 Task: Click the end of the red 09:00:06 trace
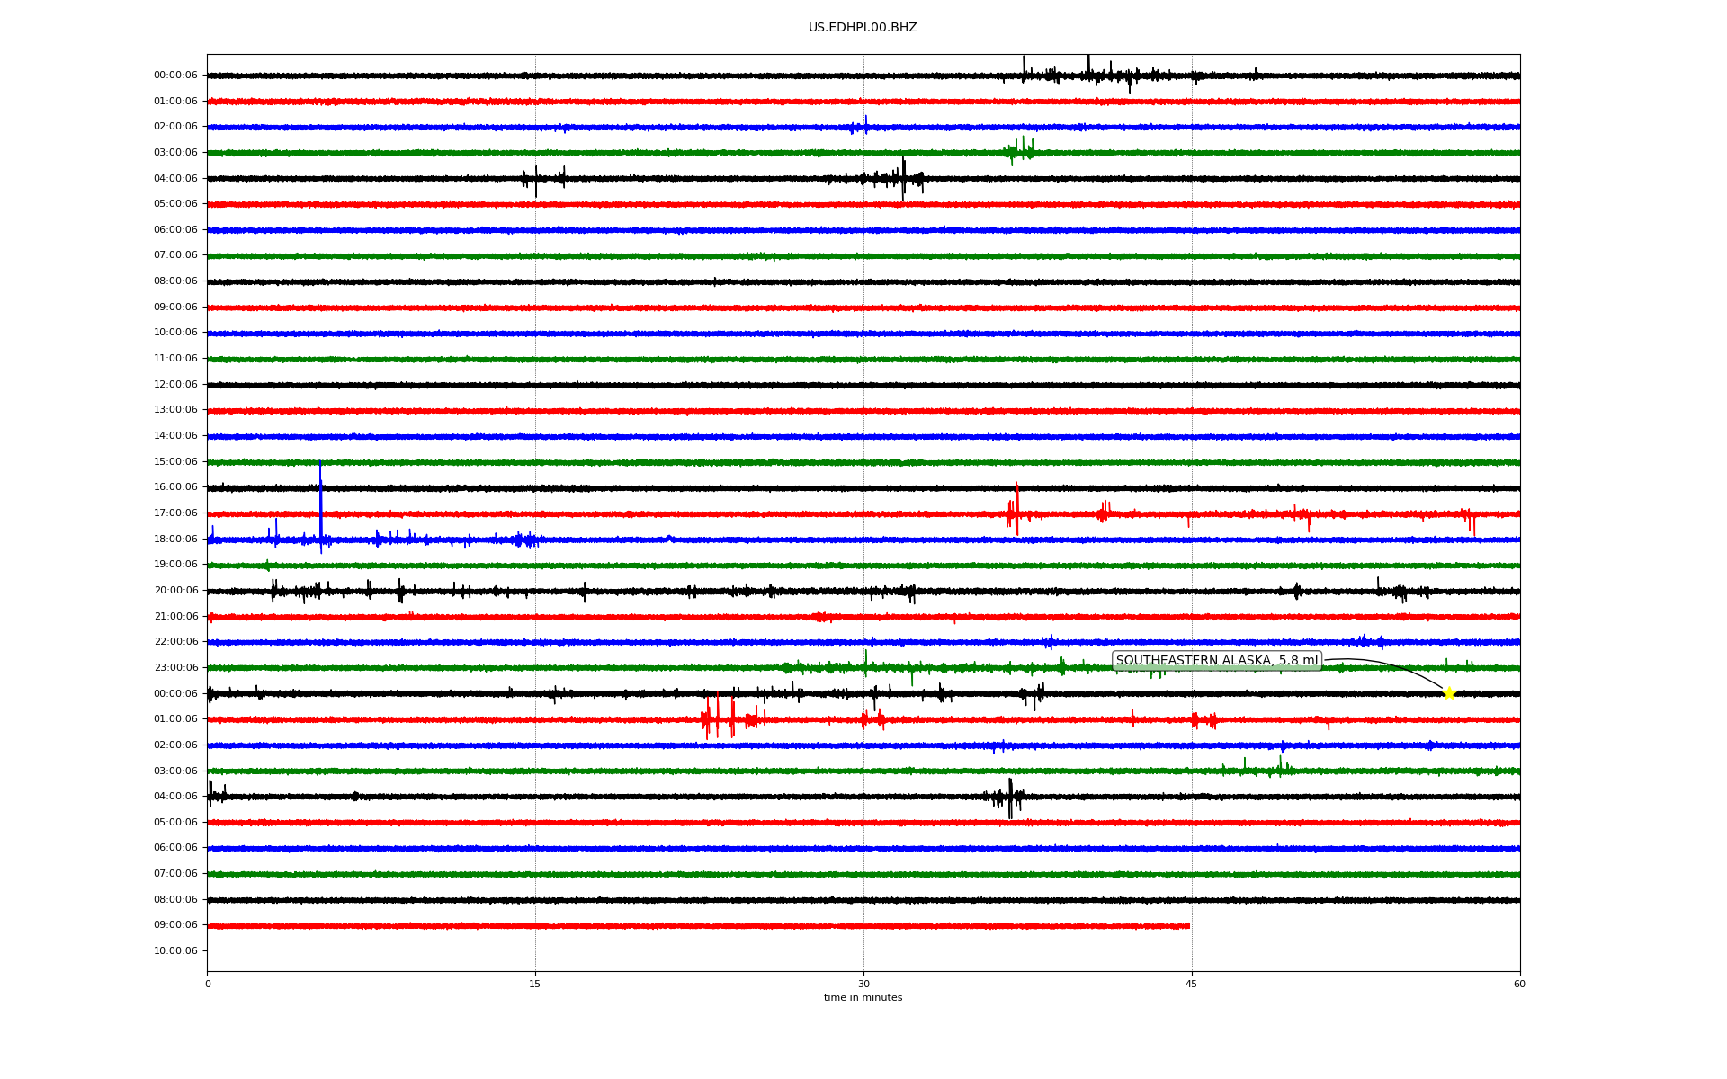[1188, 925]
